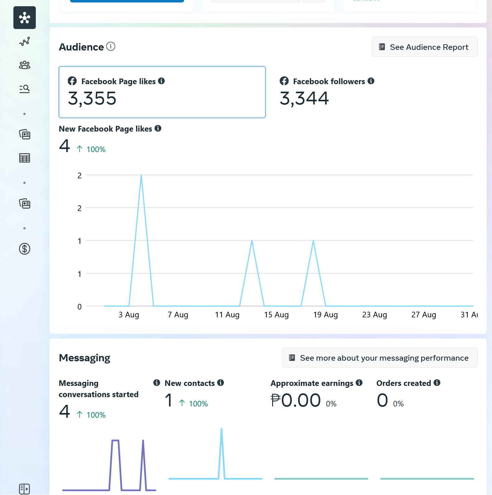Open the table grid icon in sidebar
The height and width of the screenshot is (495, 492).
click(x=25, y=158)
